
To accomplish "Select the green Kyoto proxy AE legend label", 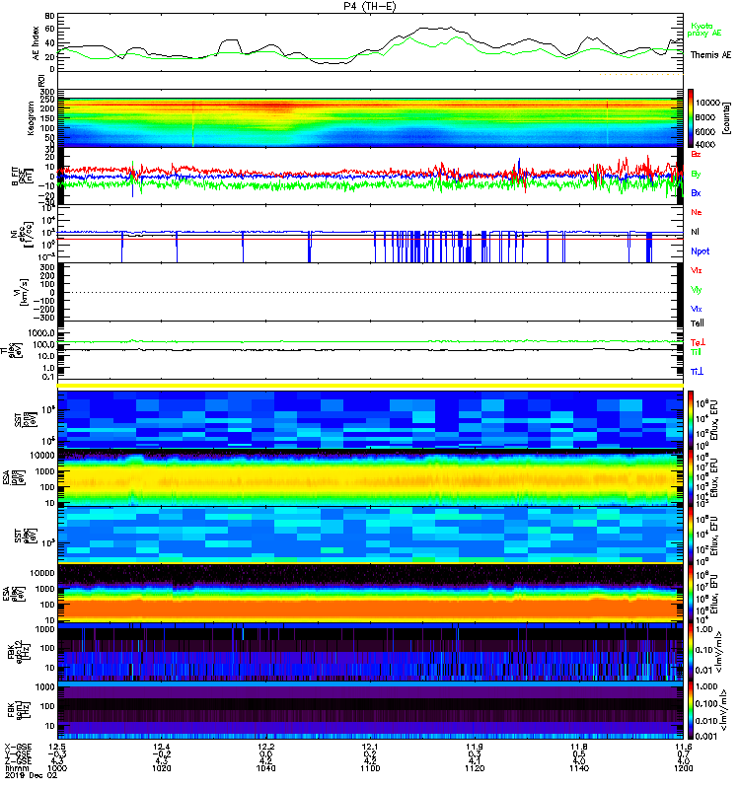I will pos(703,30).
